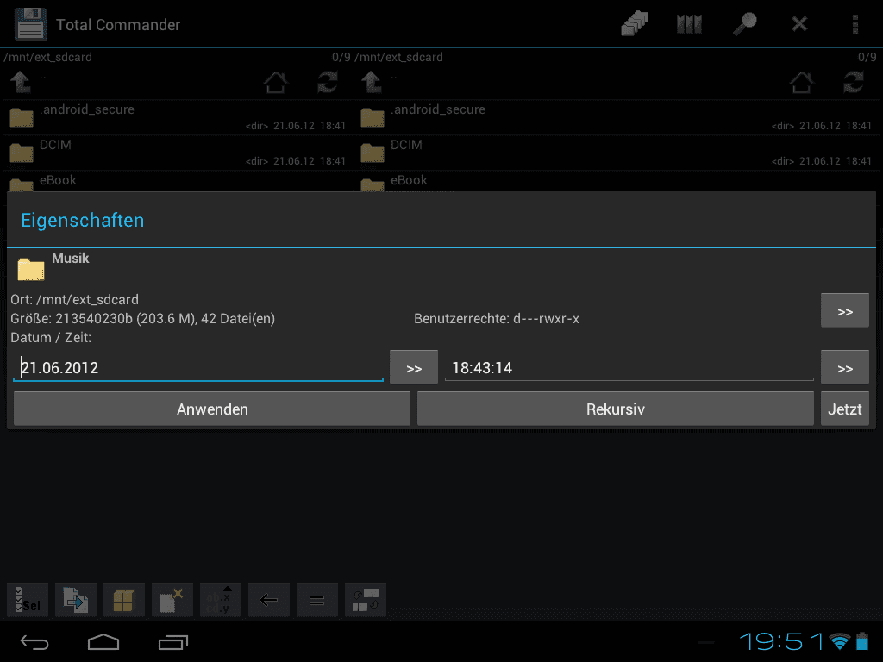
Task: Tap the Sel selection icon in bottom toolbar
Action: pyautogui.click(x=28, y=600)
